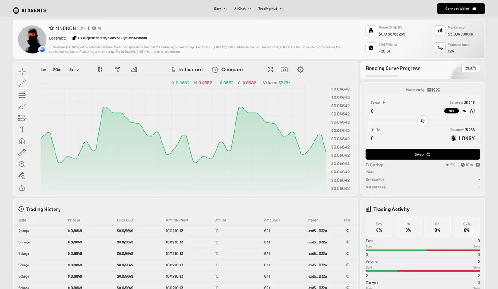Expand the From token selector arrow

click(384, 103)
